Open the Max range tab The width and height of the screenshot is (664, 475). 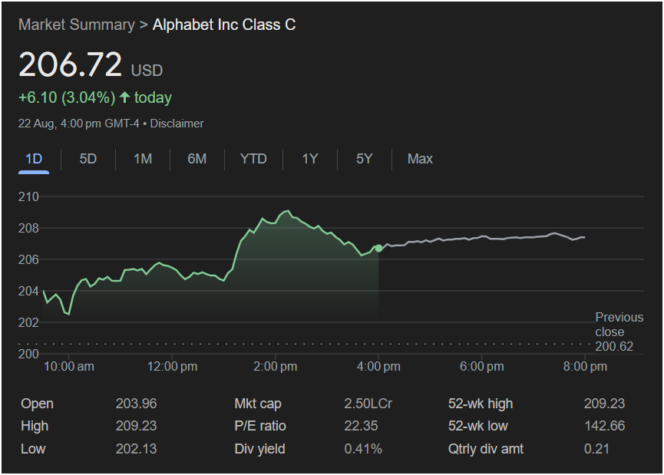pyautogui.click(x=420, y=159)
